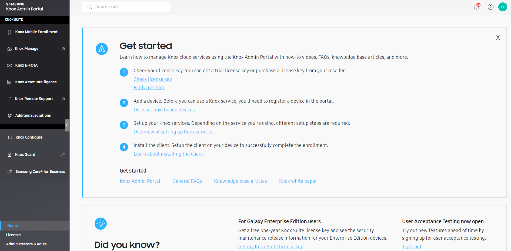Screen dimensions: 511x251
Task: Click the Knox E-FOTA broadcast icon
Action: (9, 66)
